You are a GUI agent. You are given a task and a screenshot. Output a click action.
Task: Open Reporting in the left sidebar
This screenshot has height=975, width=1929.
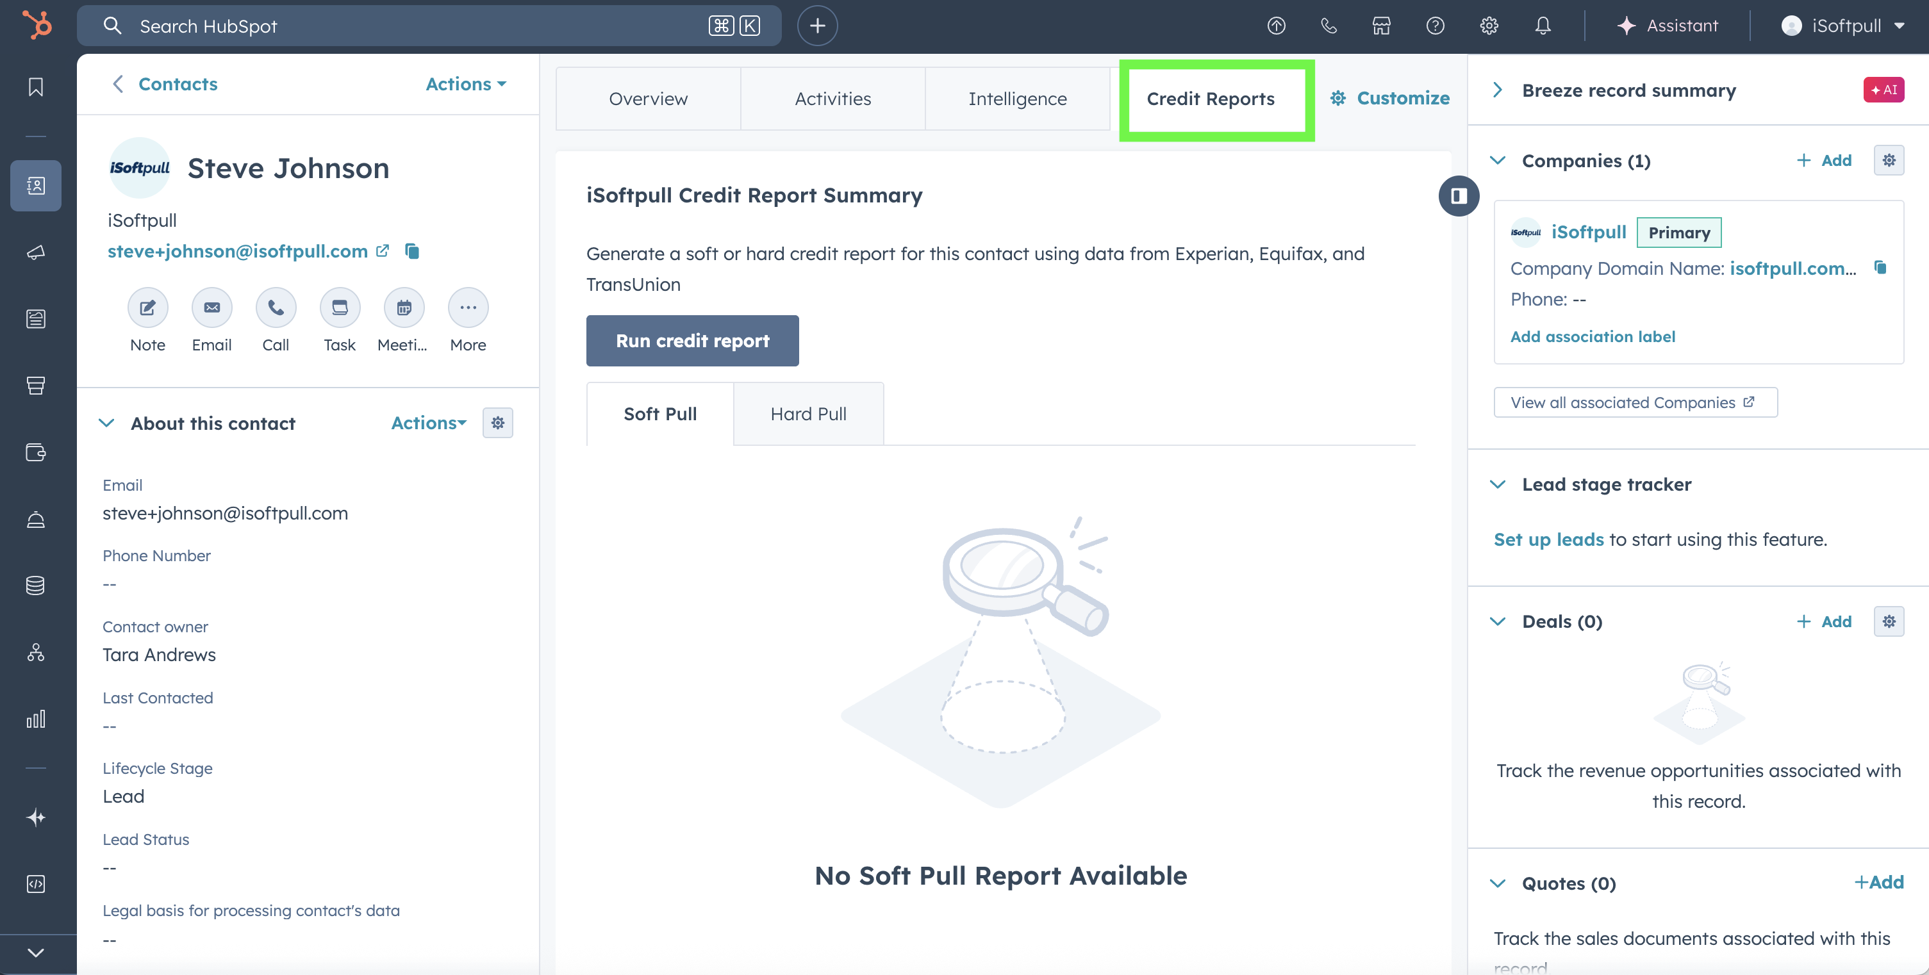pos(36,719)
